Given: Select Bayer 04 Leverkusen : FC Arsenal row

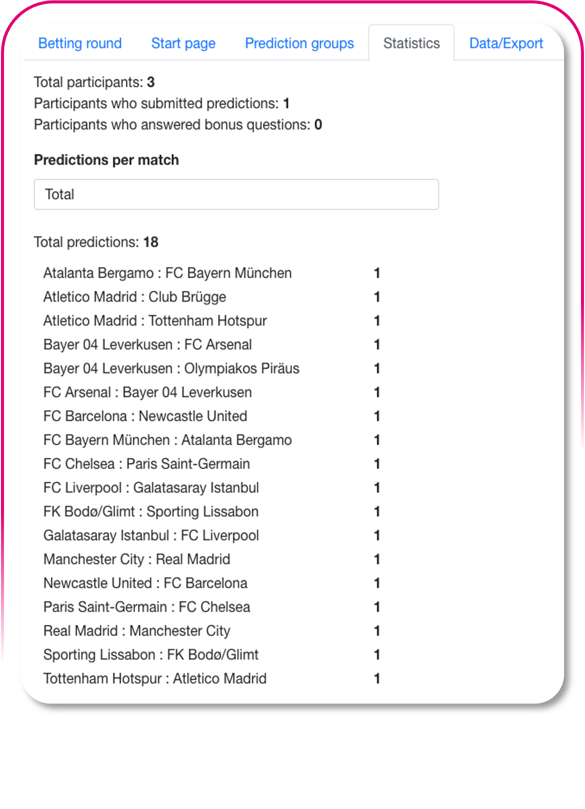Looking at the screenshot, I should click(x=148, y=345).
